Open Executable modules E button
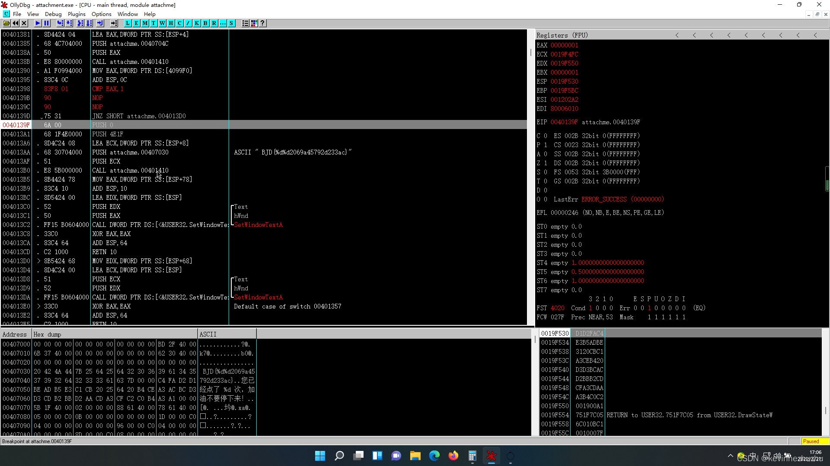Viewport: 830px width, 466px height. [x=136, y=23]
